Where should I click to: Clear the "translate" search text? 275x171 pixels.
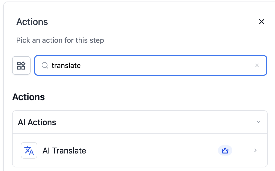tap(257, 66)
